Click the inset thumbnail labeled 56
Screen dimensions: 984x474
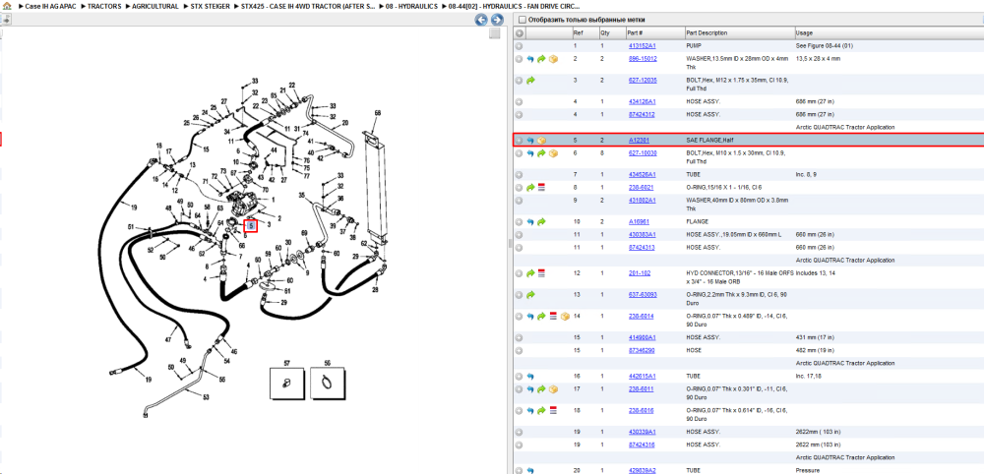[327, 383]
